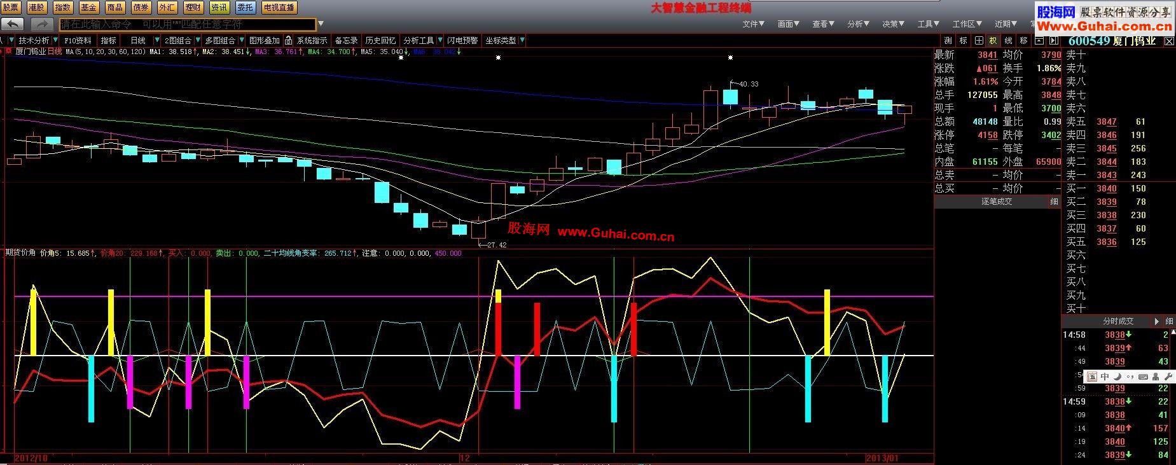Open the 工作区 (Workspace) menu

coord(968,24)
